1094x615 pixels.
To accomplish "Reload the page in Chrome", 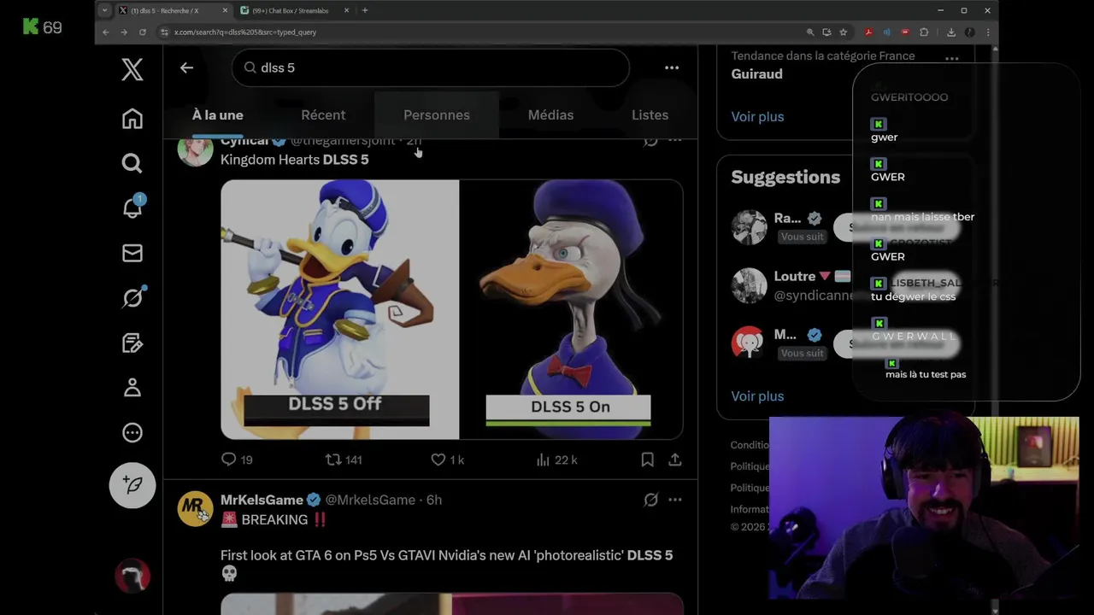I will pyautogui.click(x=142, y=32).
